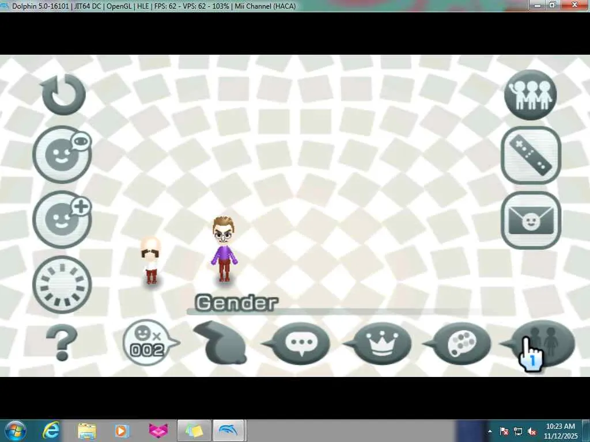
Task: Click the circular back arrow icon
Action: [x=63, y=94]
